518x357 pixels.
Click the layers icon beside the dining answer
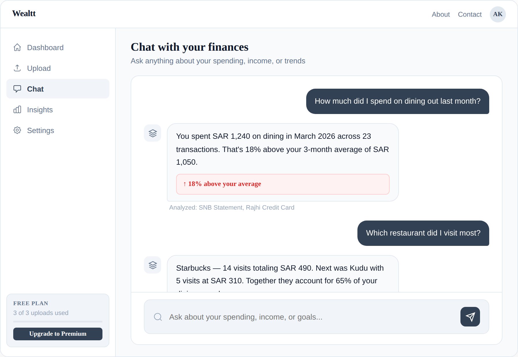click(x=153, y=133)
